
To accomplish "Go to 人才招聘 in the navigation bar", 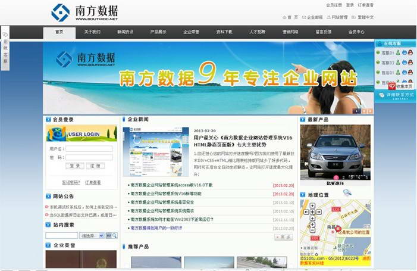I will pyautogui.click(x=258, y=32).
